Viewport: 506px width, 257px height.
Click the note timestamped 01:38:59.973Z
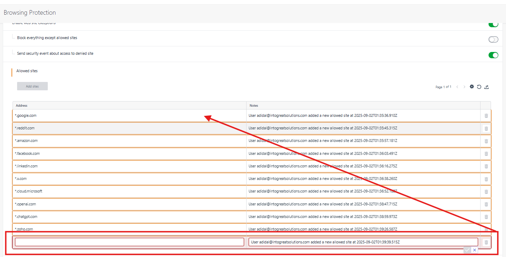point(323,217)
